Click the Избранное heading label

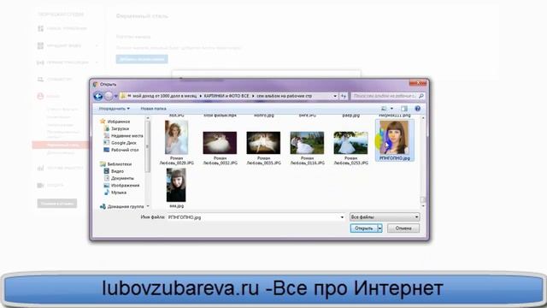[119, 121]
